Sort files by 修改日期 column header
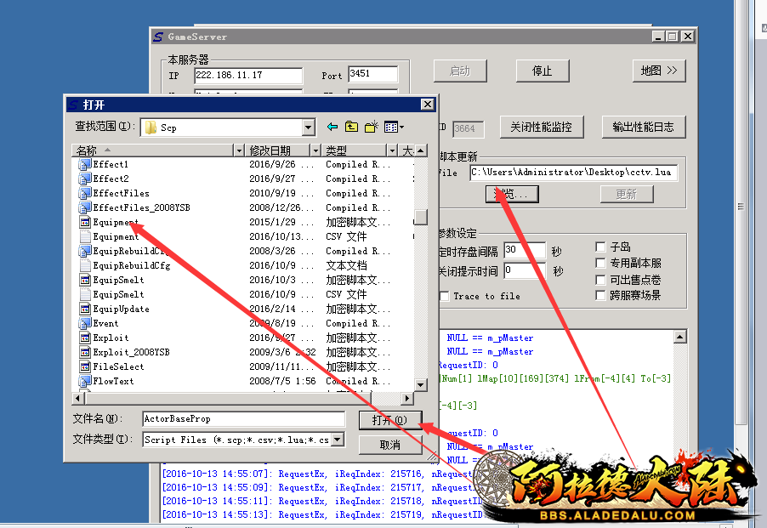 (x=277, y=150)
